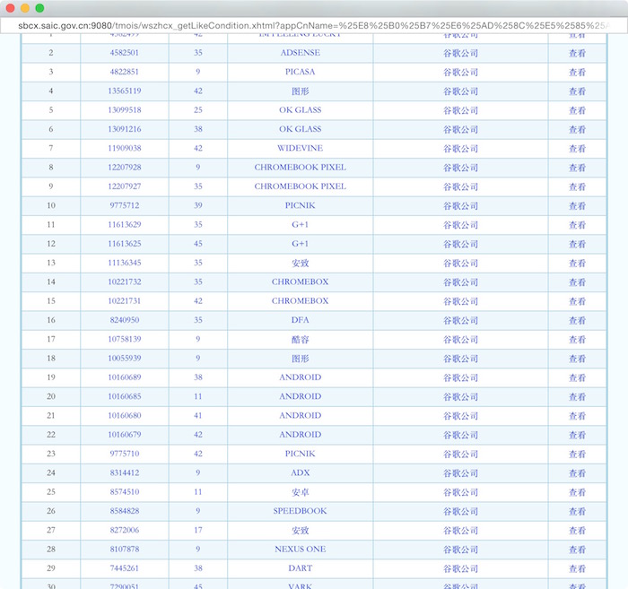Open CHROMEBOOK PIXEL in row 9
Screen dimensions: 628x589
pos(300,186)
